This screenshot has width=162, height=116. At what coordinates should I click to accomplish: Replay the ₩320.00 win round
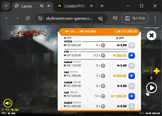click(x=132, y=55)
